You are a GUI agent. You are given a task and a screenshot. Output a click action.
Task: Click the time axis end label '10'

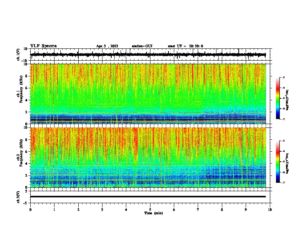point(270,210)
